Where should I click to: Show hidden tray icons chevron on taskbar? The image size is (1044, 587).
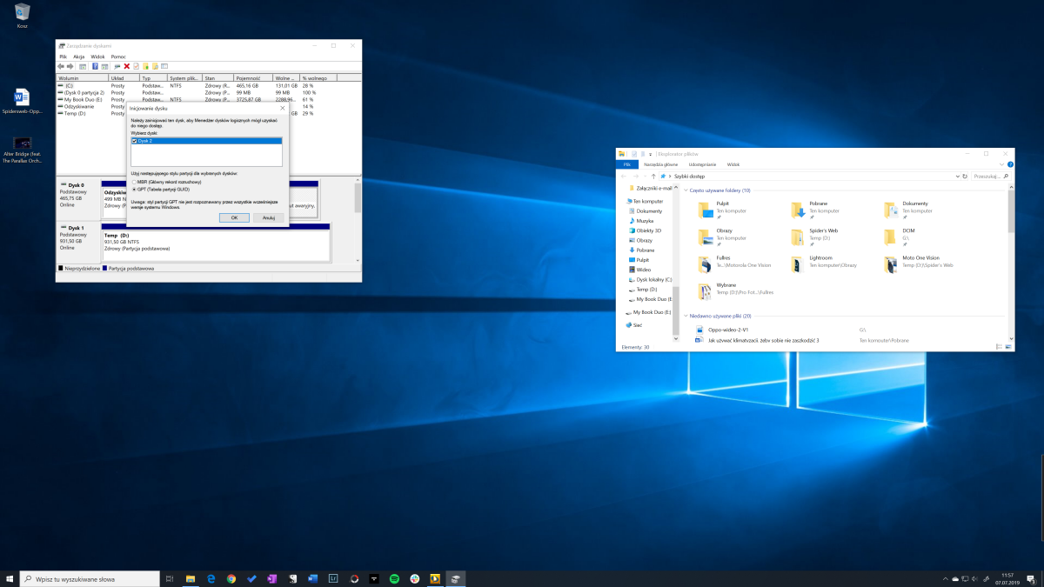(x=946, y=578)
